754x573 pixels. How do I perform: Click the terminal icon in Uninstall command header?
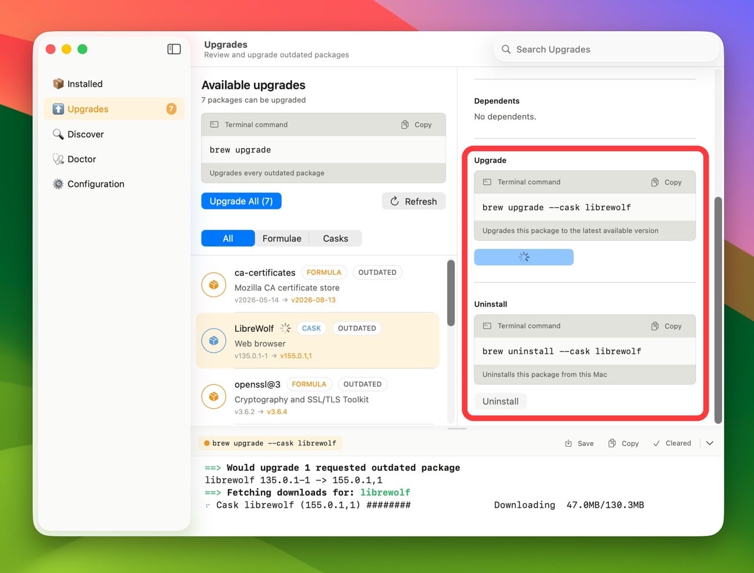(x=487, y=326)
